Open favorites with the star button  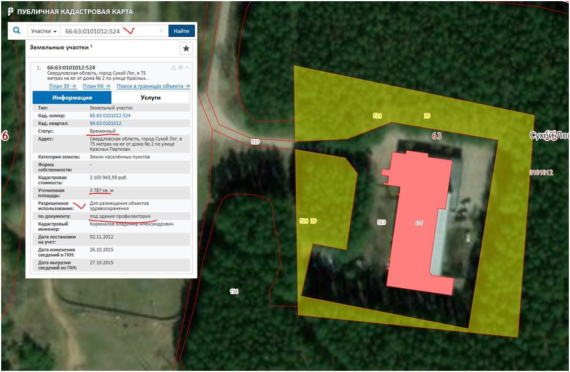(186, 48)
